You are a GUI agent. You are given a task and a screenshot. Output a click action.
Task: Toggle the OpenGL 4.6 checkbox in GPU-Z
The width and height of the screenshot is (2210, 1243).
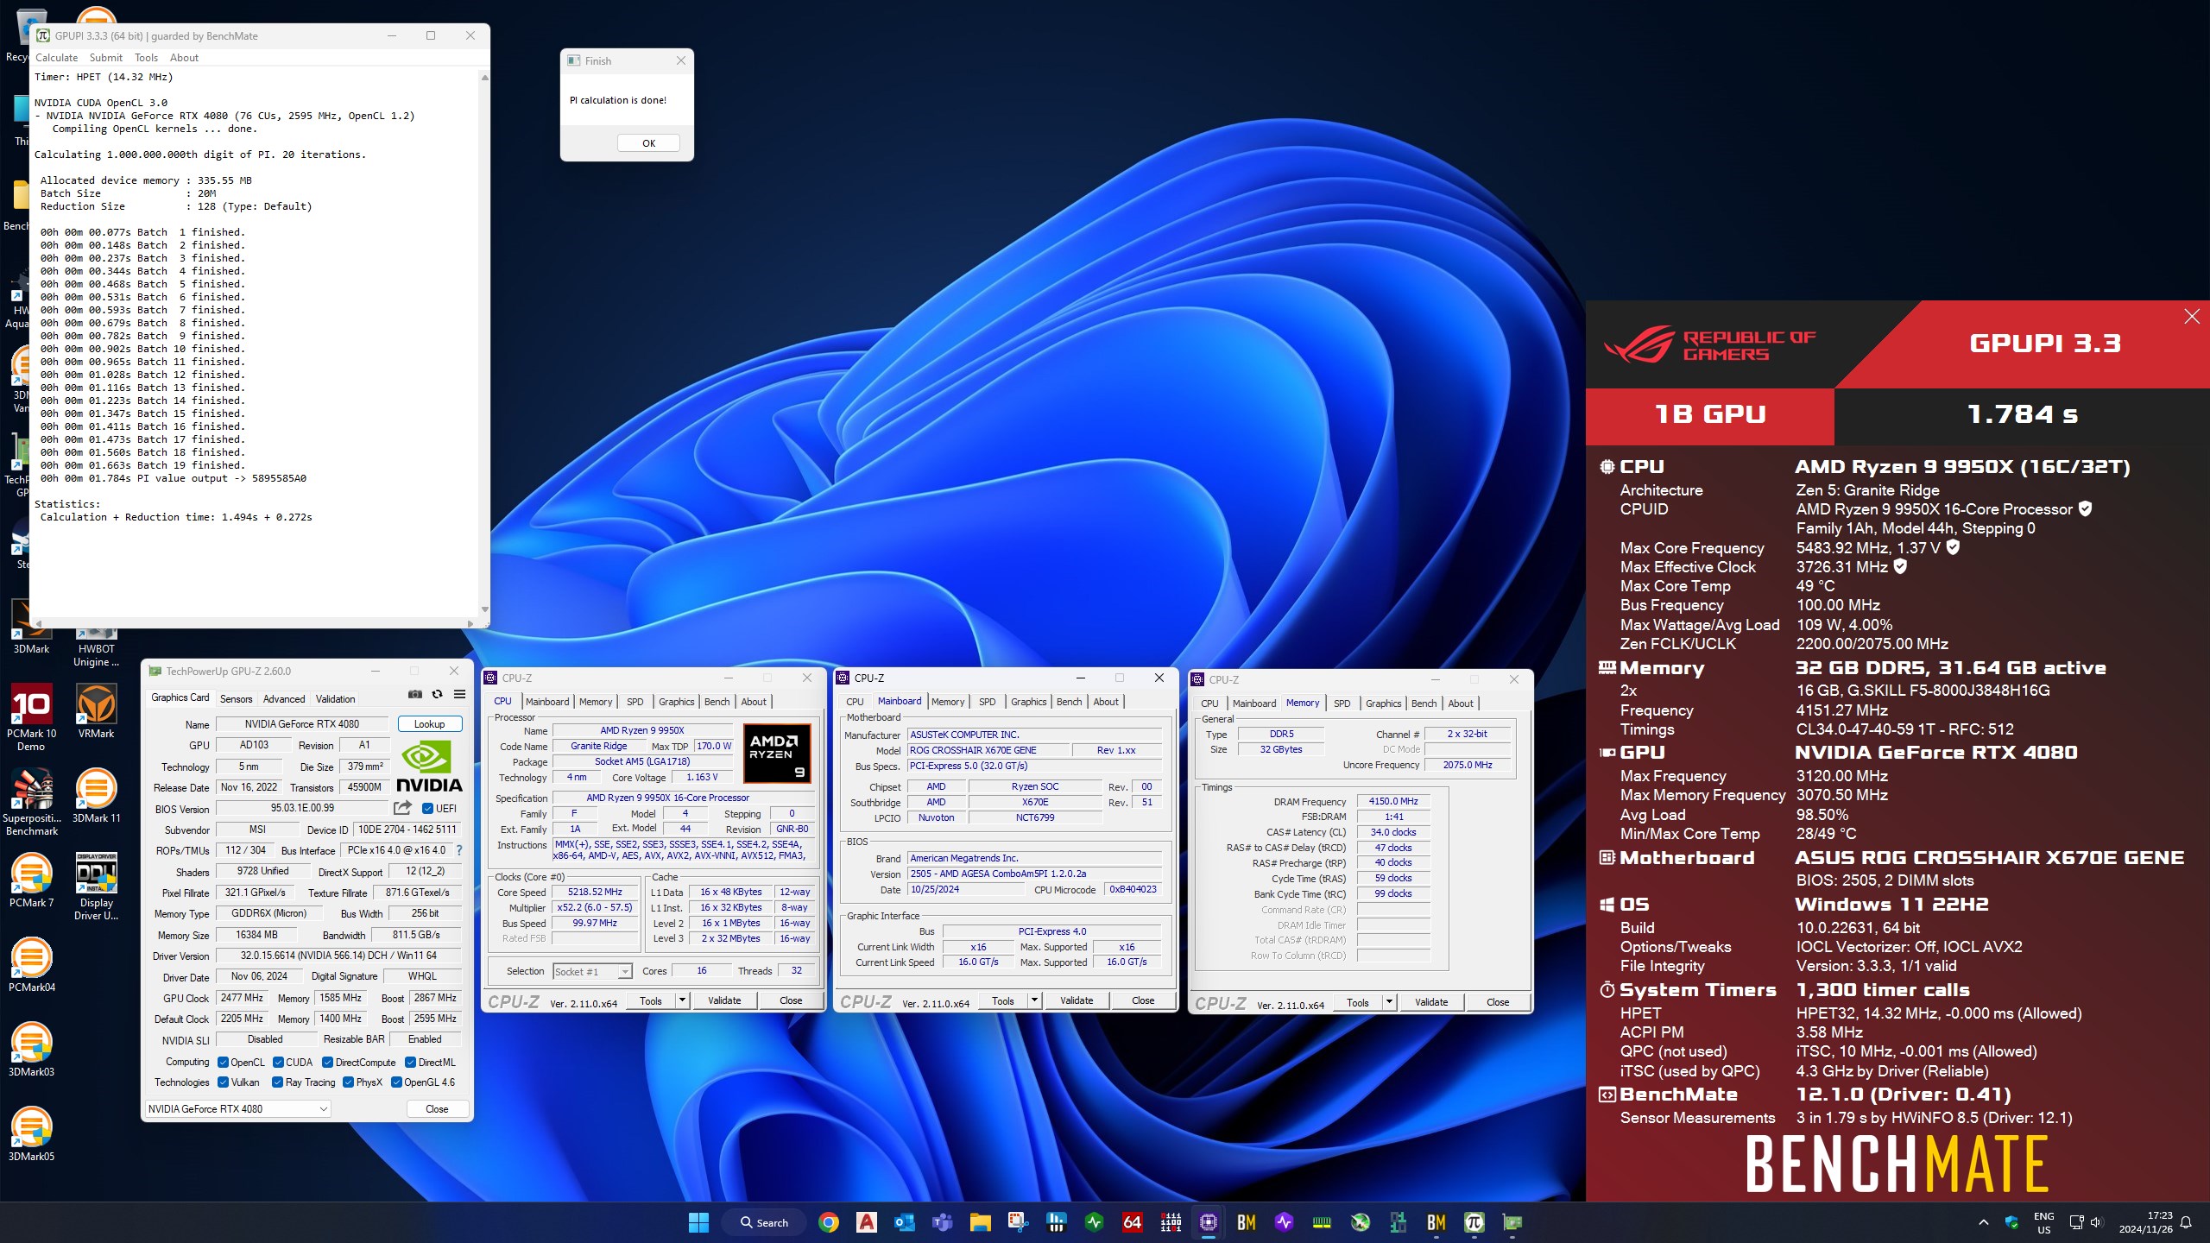point(396,1082)
